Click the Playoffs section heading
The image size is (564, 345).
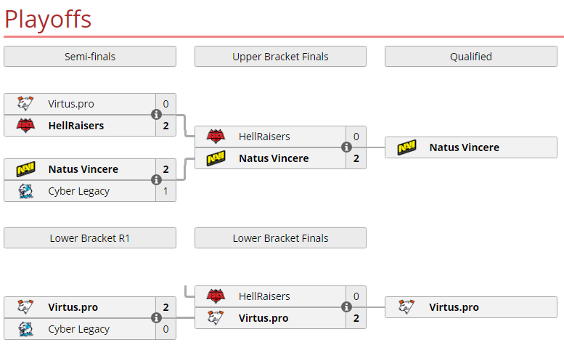click(48, 20)
